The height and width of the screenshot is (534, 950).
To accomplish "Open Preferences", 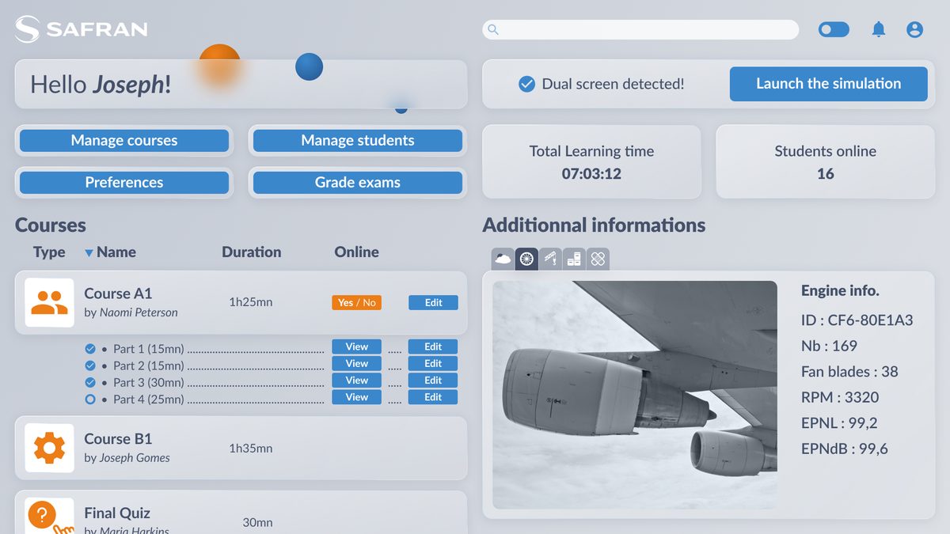I will [124, 183].
